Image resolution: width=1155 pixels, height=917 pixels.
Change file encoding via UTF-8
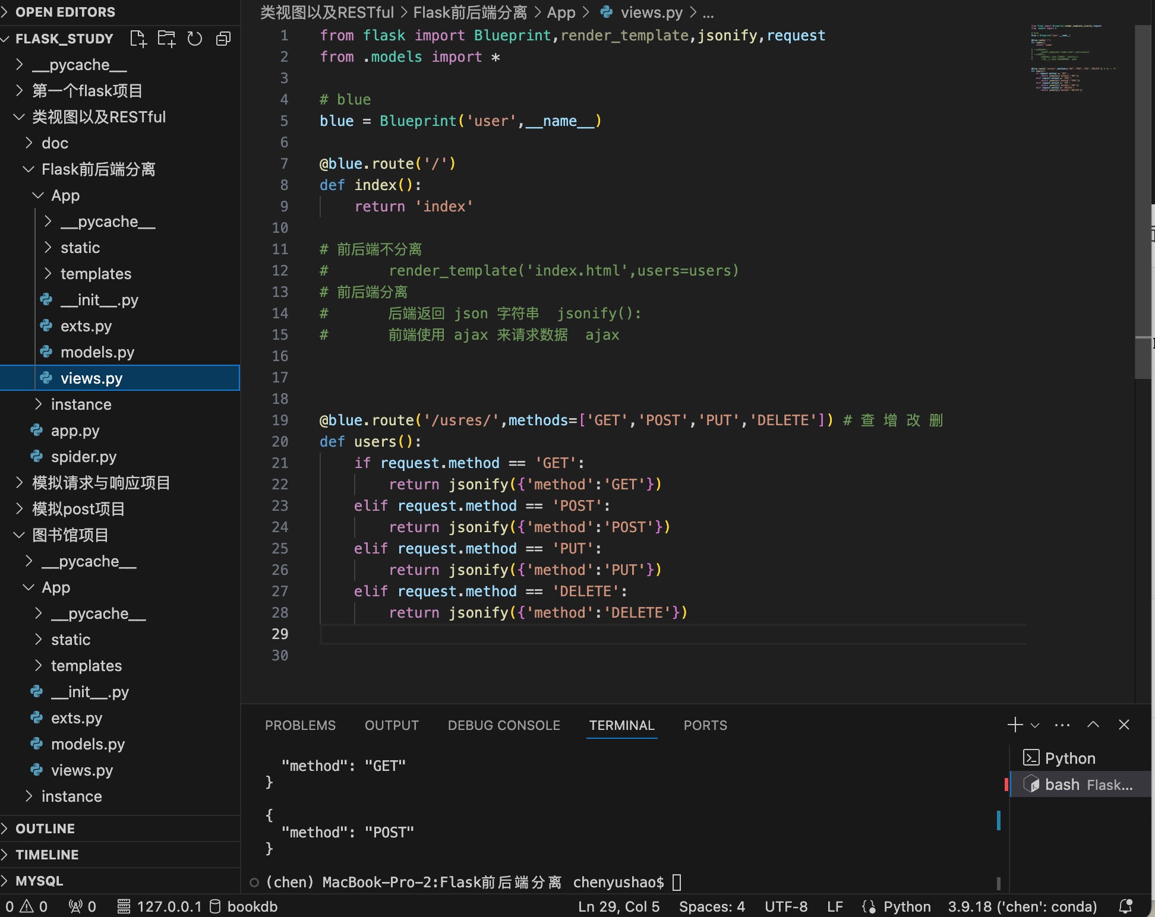(785, 906)
